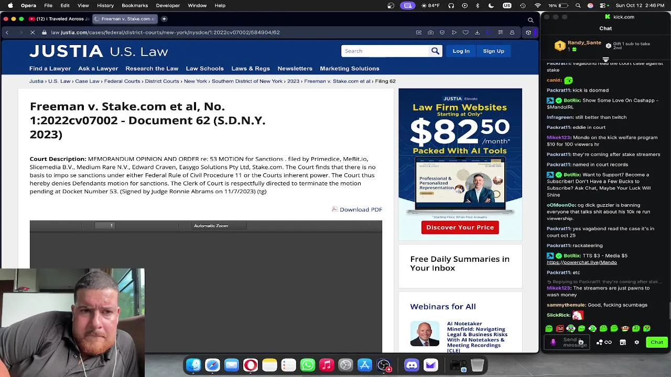Open the History menu in menu bar
The image size is (671, 377).
pyautogui.click(x=105, y=5)
